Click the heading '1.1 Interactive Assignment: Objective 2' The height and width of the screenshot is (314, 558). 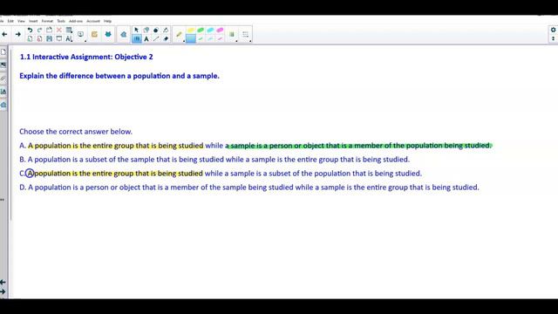click(x=86, y=57)
